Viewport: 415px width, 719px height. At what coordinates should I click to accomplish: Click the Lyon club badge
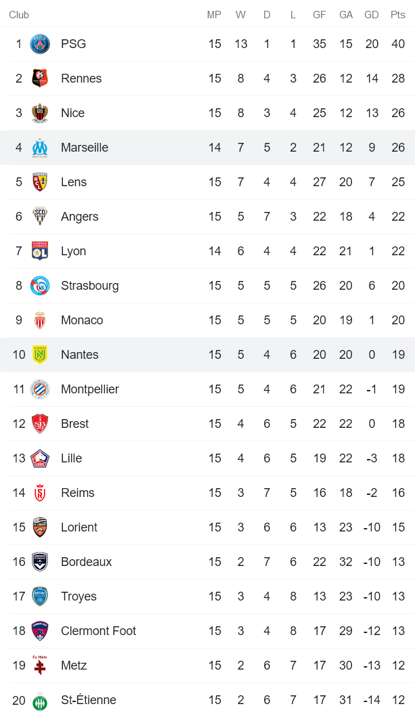click(x=40, y=251)
